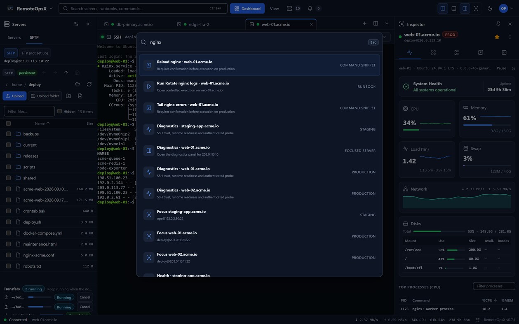Click the Total disk usage bar
The width and height of the screenshot is (519, 324).
tap(439, 231)
